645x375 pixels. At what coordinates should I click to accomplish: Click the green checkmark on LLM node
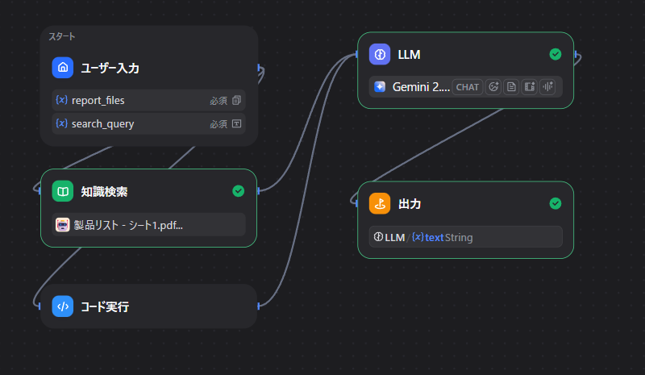click(556, 54)
